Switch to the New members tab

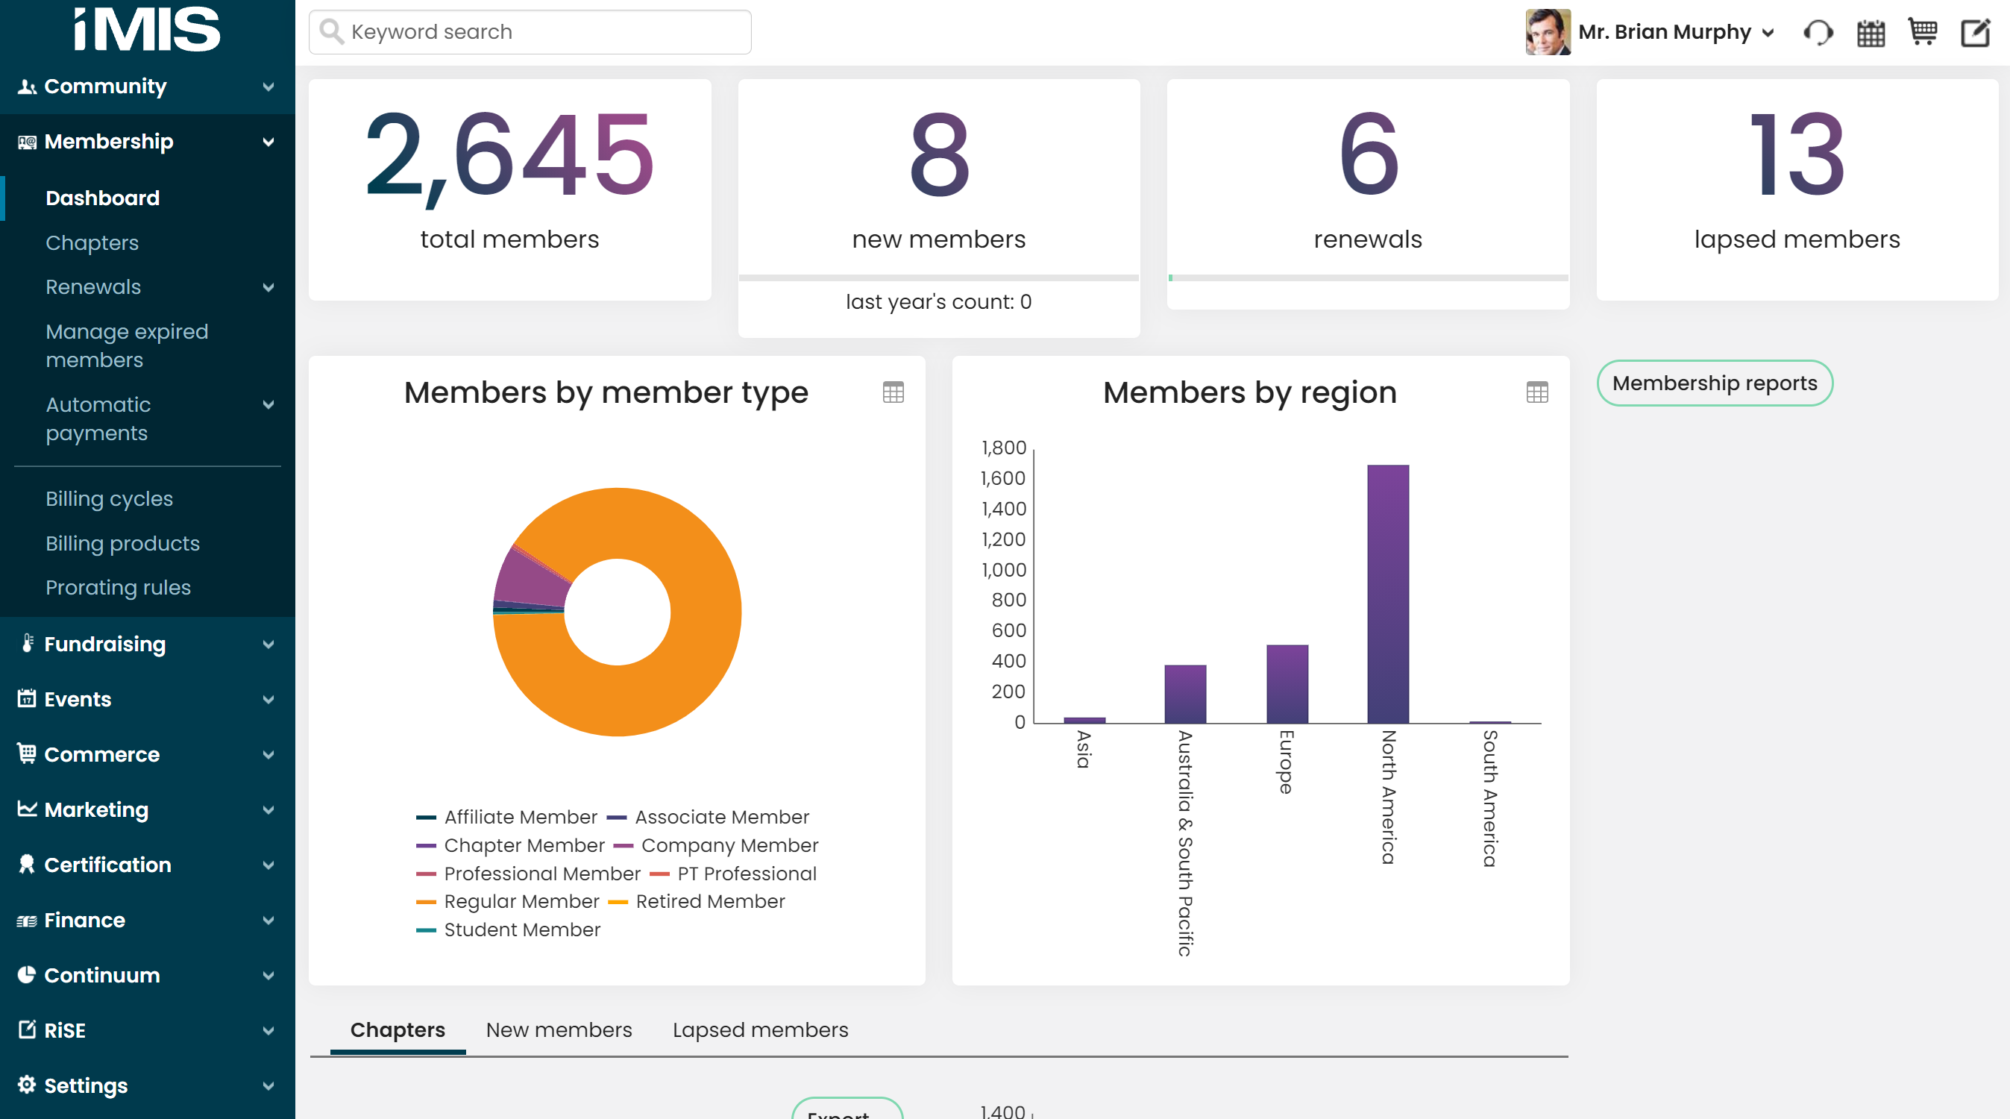click(559, 1029)
